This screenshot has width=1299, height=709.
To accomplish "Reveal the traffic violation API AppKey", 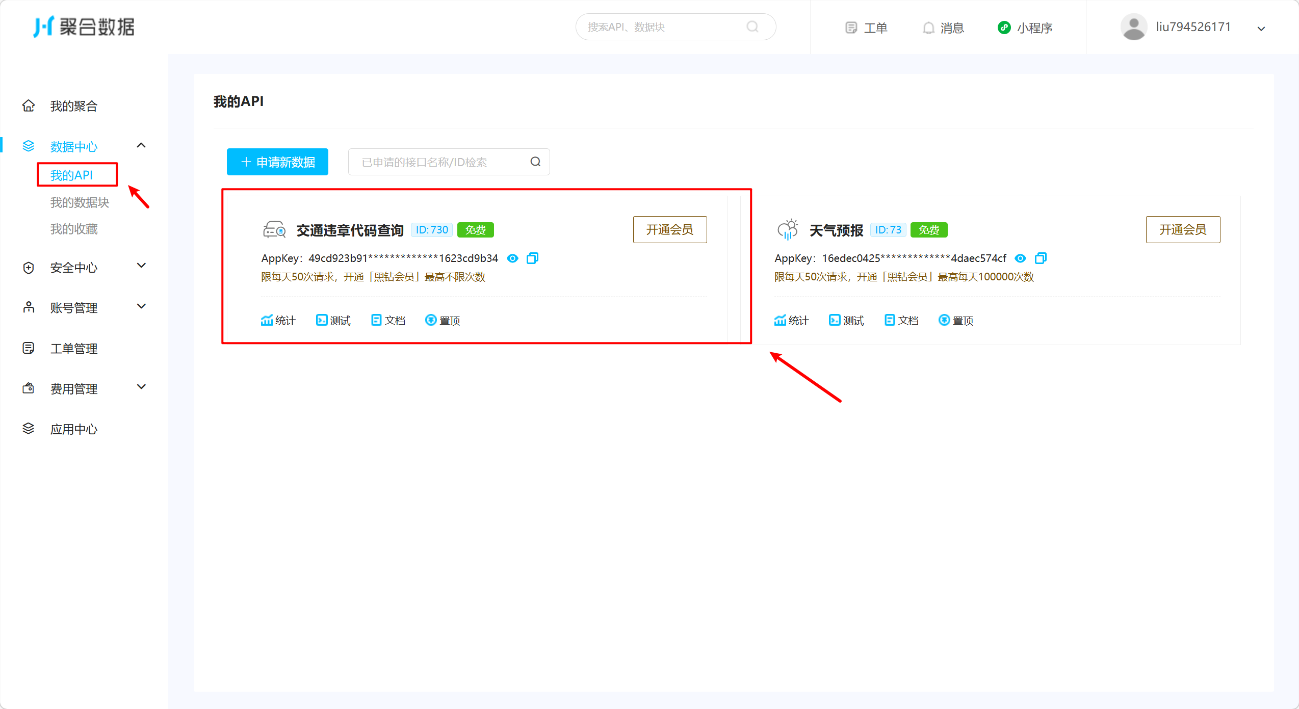I will click(x=512, y=258).
